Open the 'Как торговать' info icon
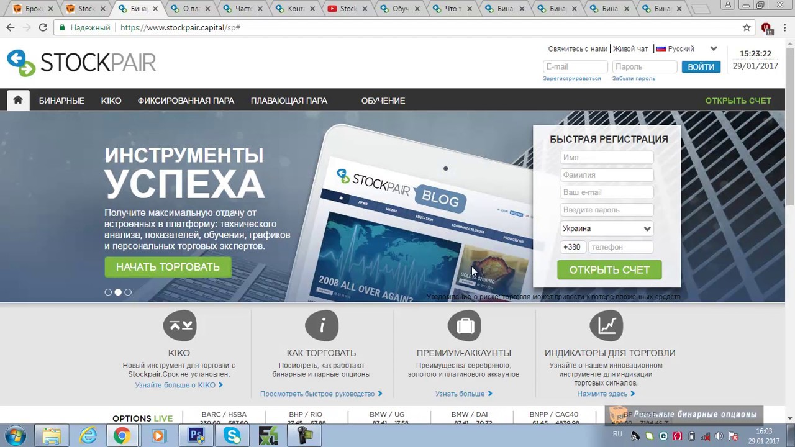The image size is (795, 447). [322, 325]
